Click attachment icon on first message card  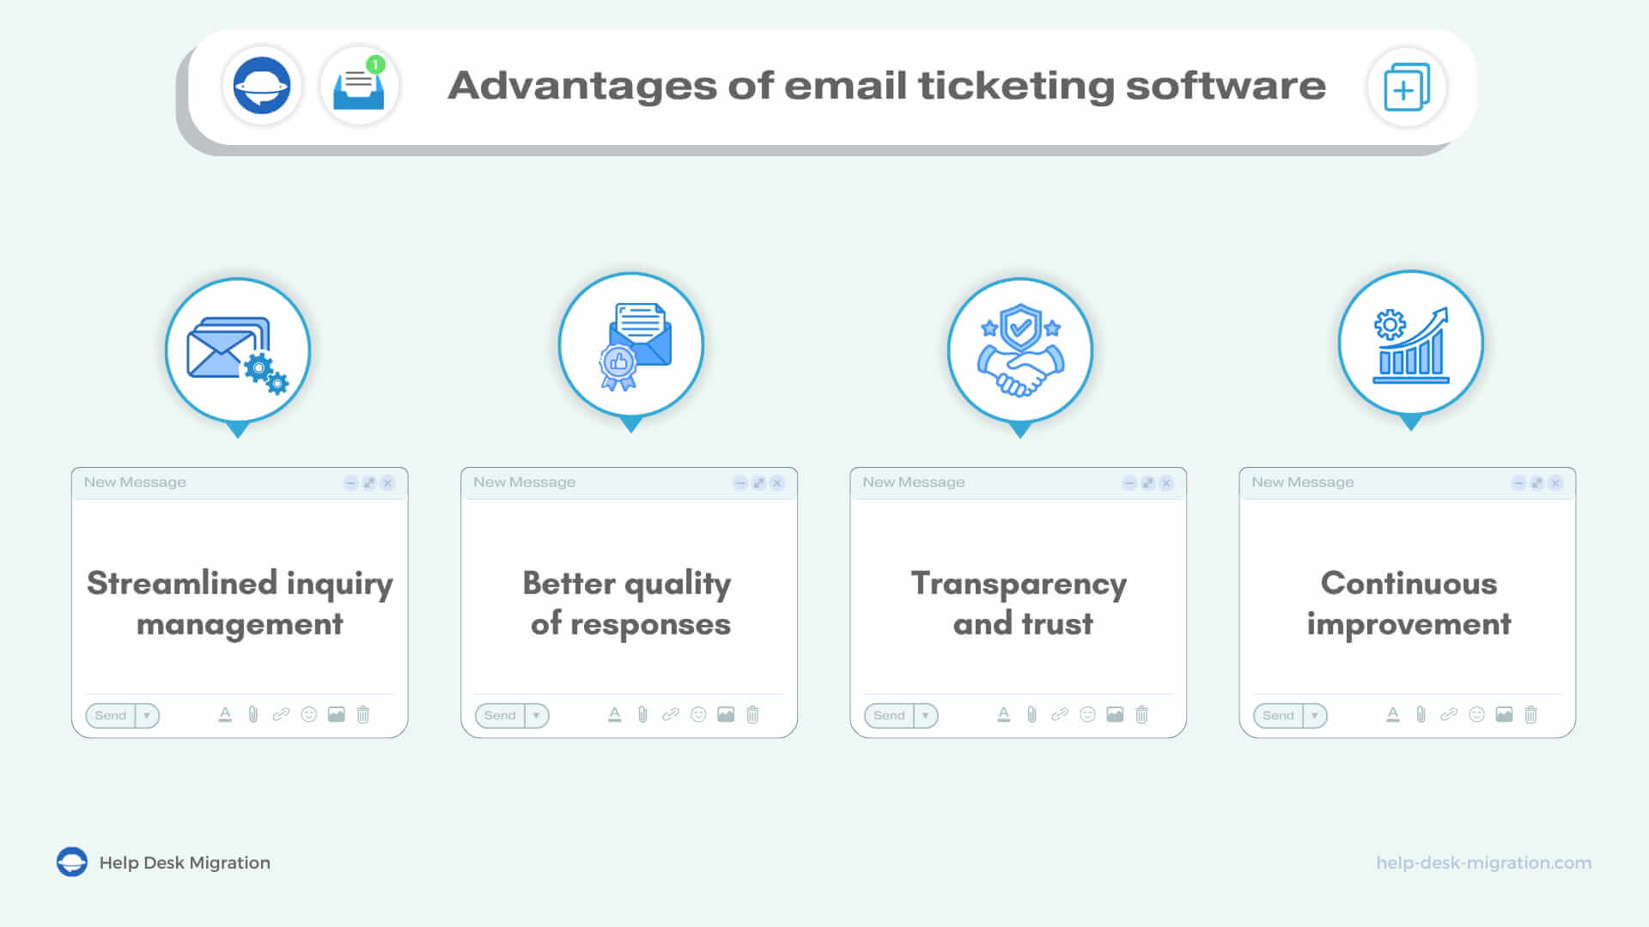(x=252, y=714)
